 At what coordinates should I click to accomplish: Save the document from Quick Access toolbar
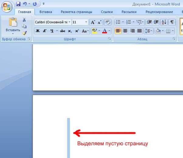click(18, 4)
